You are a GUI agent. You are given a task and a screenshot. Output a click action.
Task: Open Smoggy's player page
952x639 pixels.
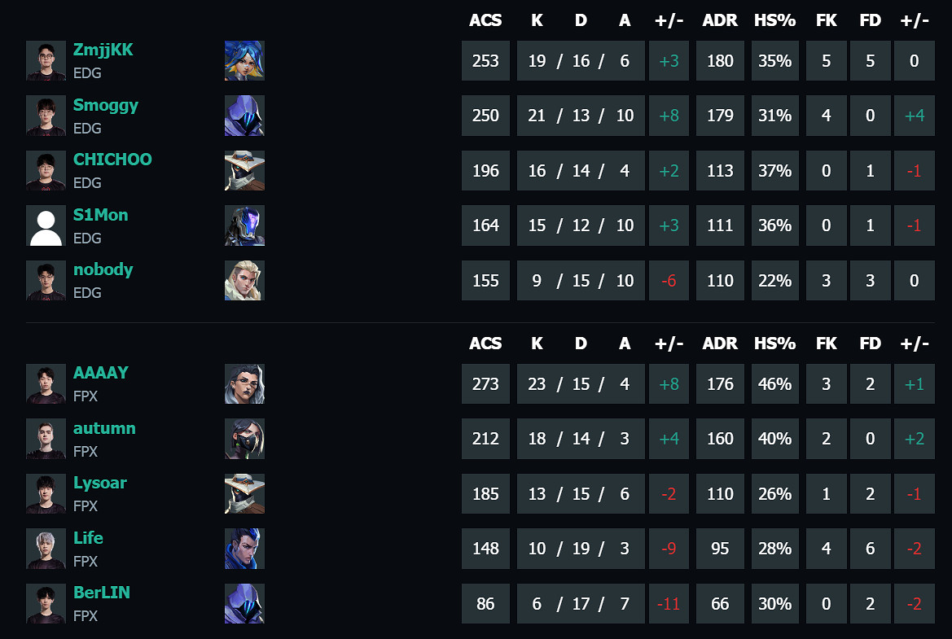[x=106, y=104]
